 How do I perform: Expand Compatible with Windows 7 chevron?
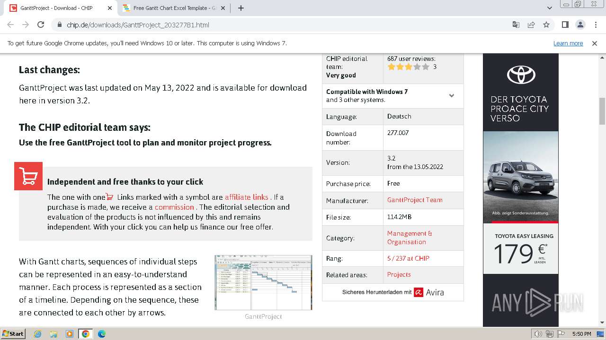[452, 95]
